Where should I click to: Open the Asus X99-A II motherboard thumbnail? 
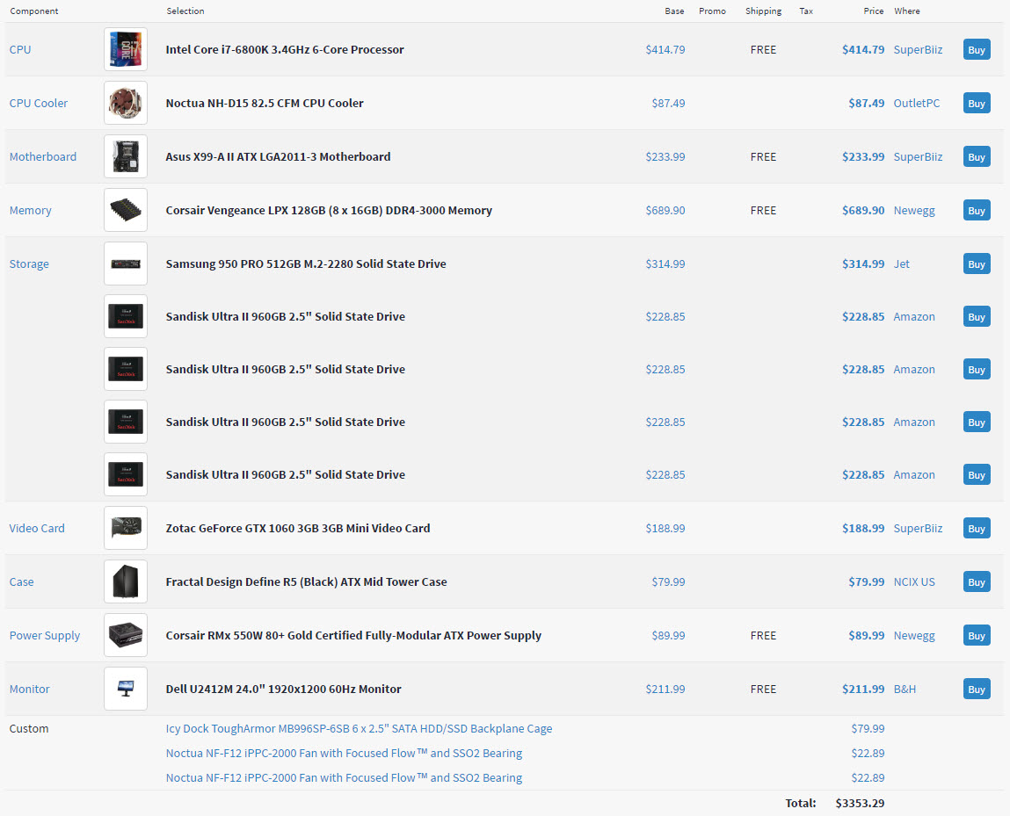125,157
